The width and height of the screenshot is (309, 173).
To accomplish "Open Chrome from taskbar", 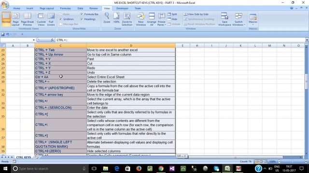I will tap(161, 169).
